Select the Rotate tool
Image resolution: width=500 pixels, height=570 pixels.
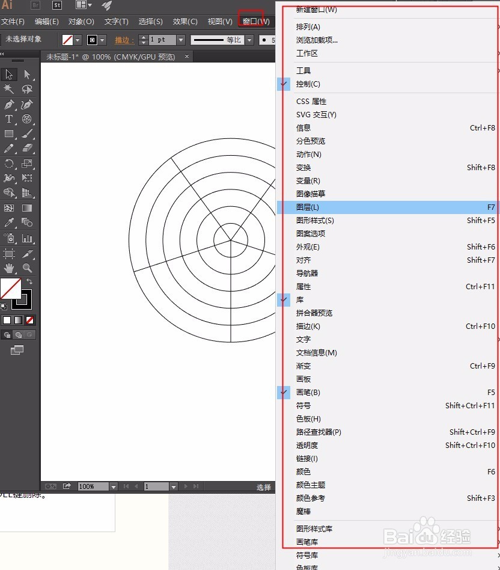point(9,163)
